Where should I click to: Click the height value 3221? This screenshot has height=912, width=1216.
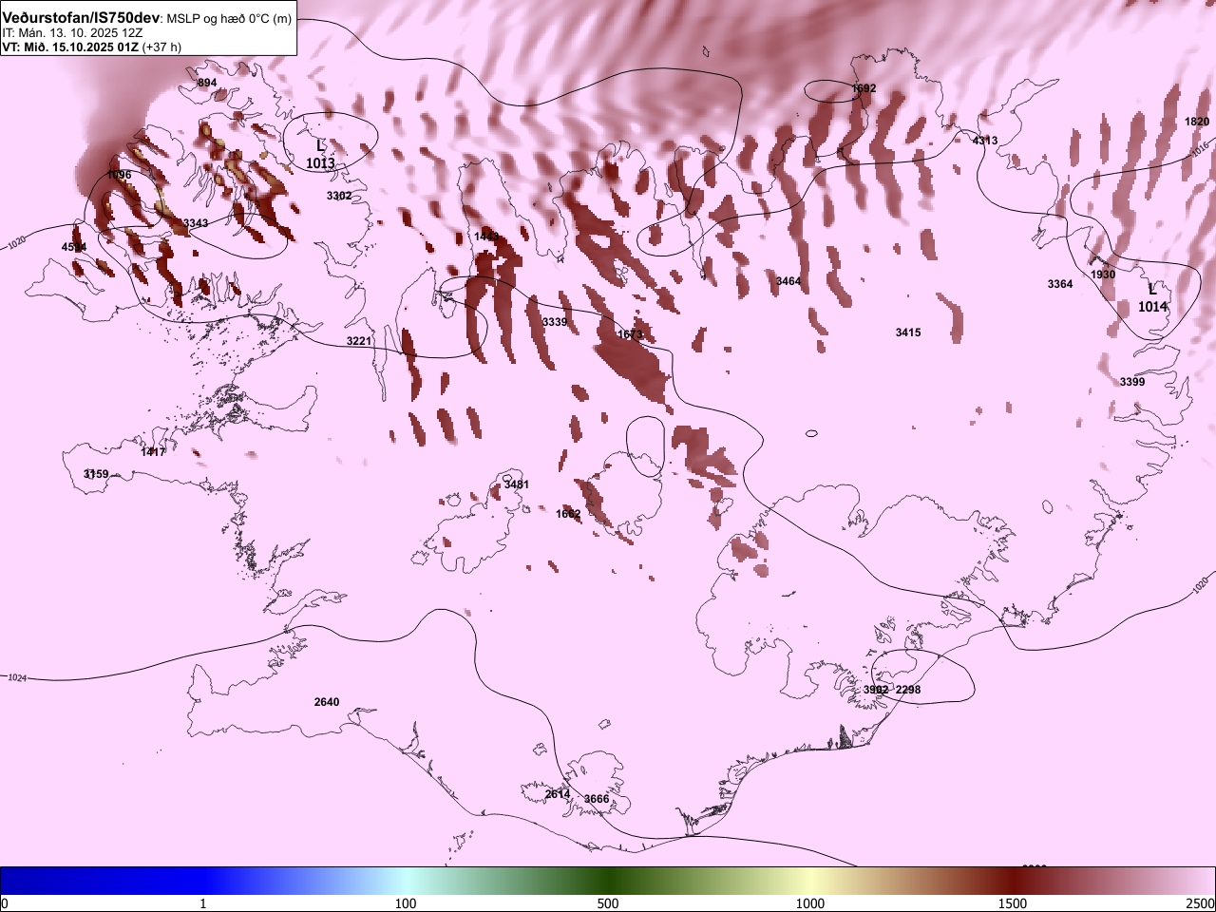click(x=359, y=341)
